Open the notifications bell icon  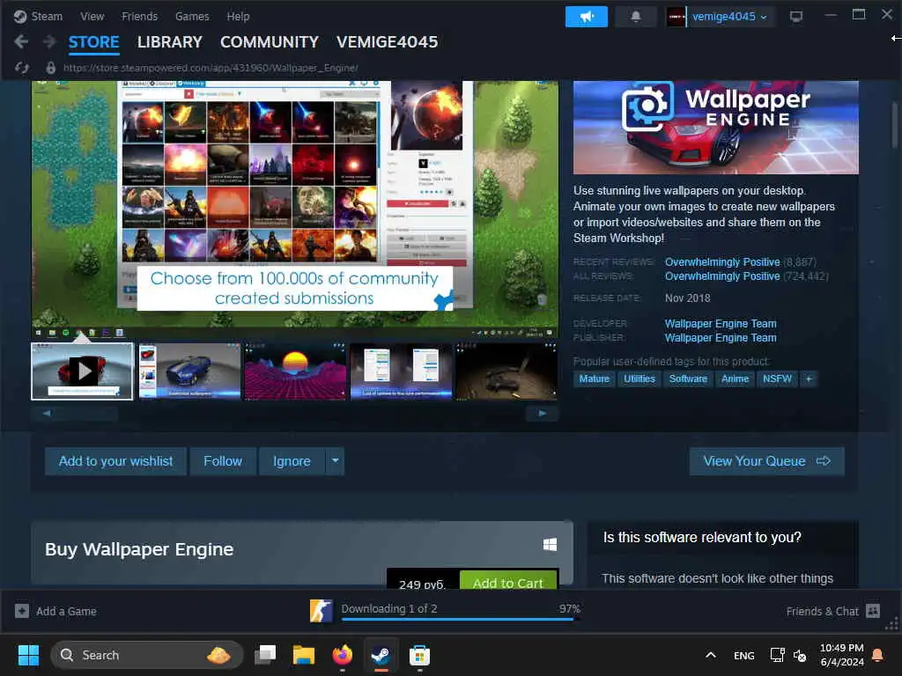tap(636, 17)
